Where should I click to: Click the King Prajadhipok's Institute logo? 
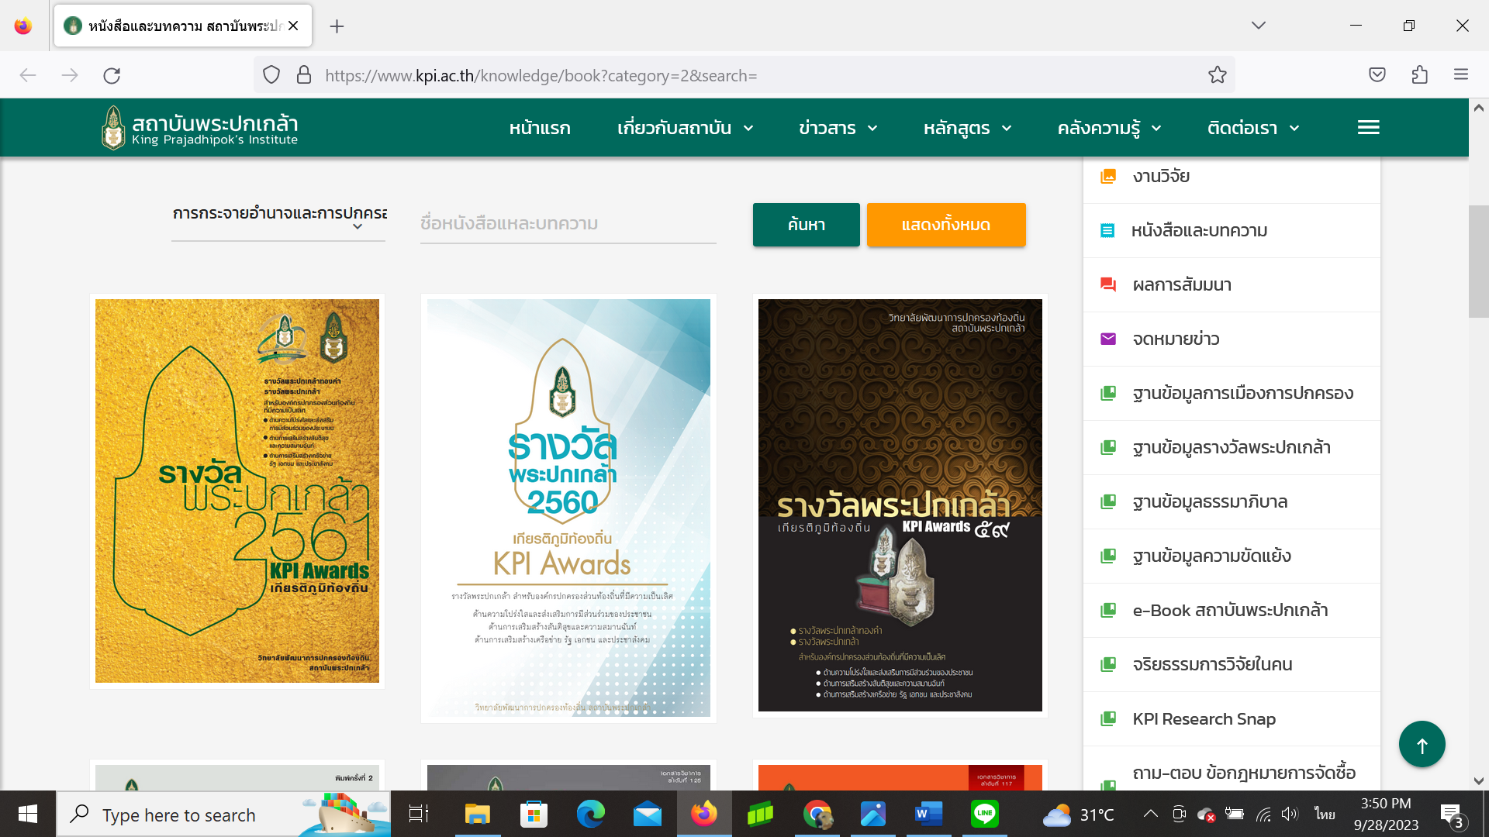click(x=200, y=128)
